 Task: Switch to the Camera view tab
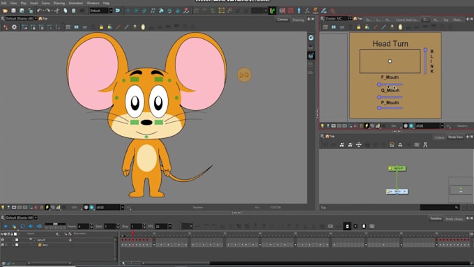pyautogui.click(x=282, y=20)
